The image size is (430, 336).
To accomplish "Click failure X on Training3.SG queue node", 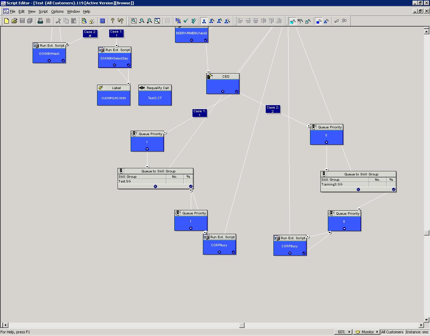I will coord(358,190).
